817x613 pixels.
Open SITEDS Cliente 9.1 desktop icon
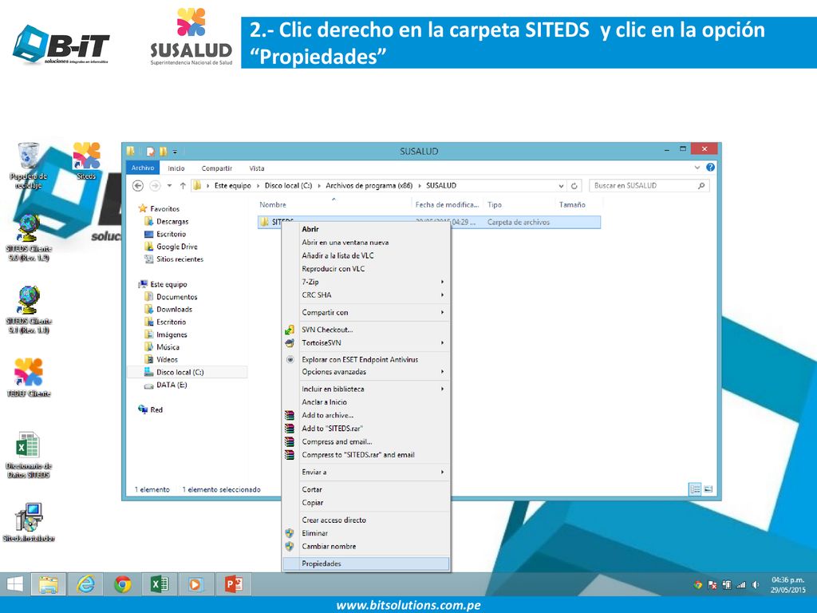28,310
